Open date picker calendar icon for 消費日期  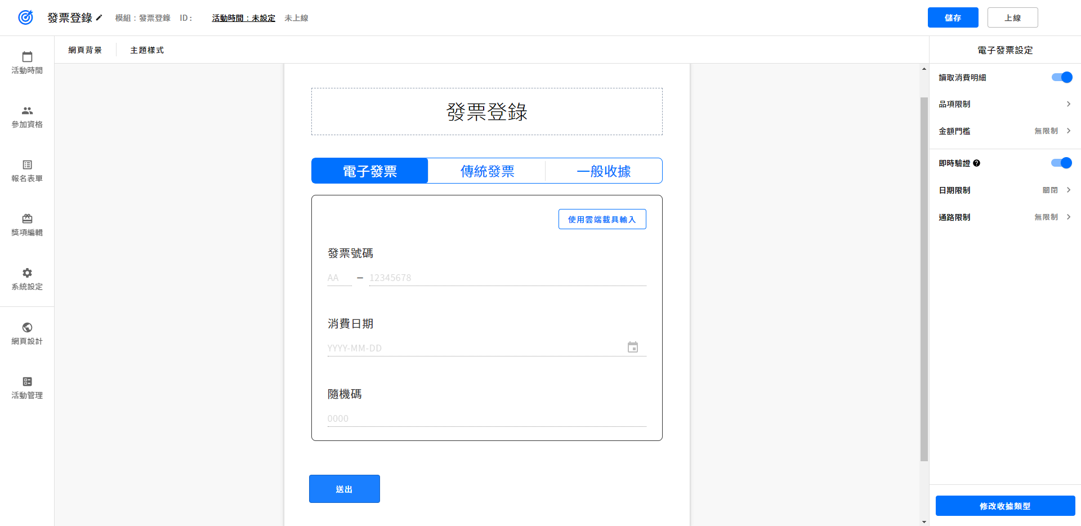tap(633, 347)
